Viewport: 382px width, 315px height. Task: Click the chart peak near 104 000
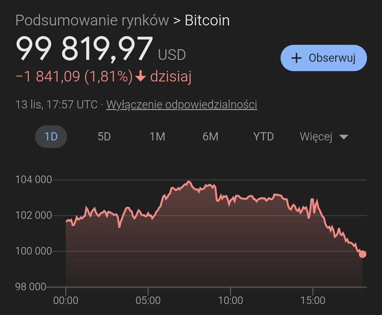tap(188, 181)
